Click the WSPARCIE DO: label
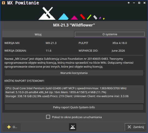The width and height of the screenshot is (148, 133). tap(88, 51)
